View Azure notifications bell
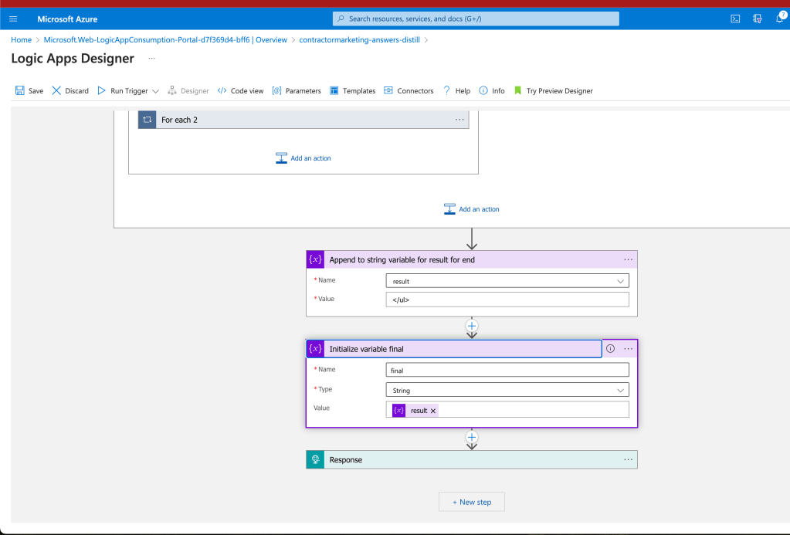 779,19
